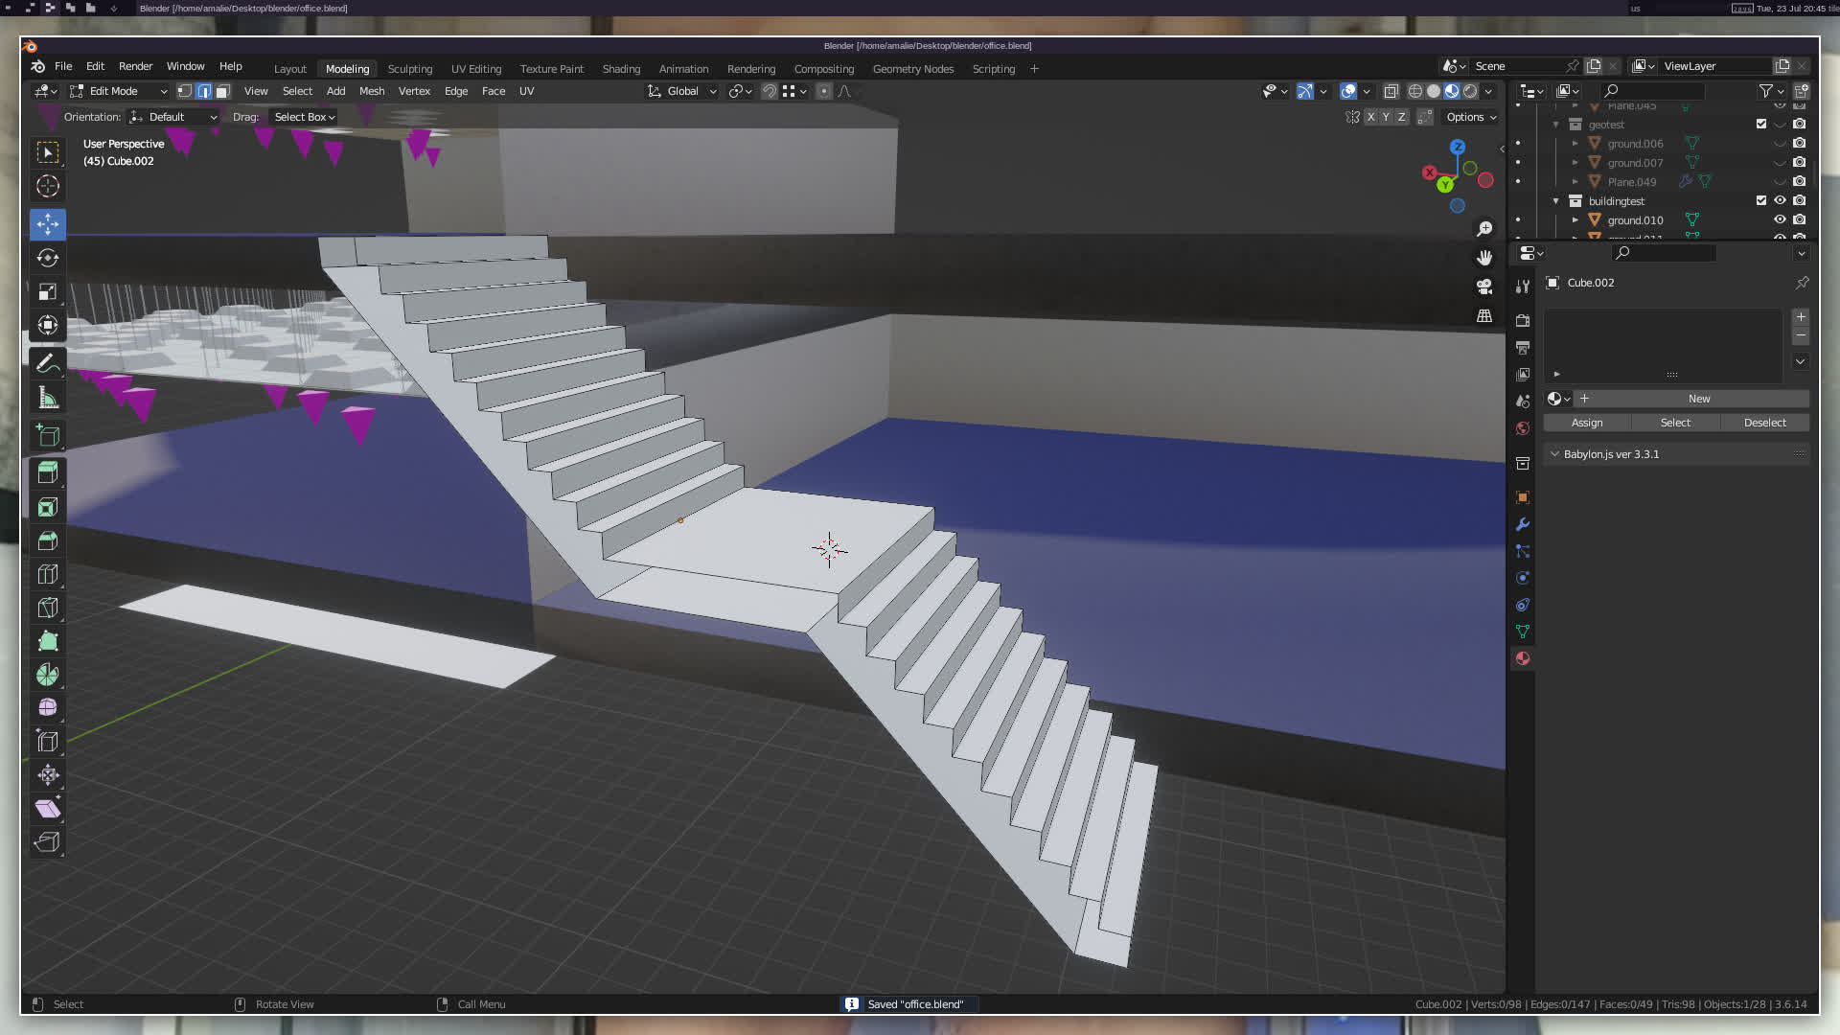
Task: Choose the Bevel tool
Action: point(47,540)
